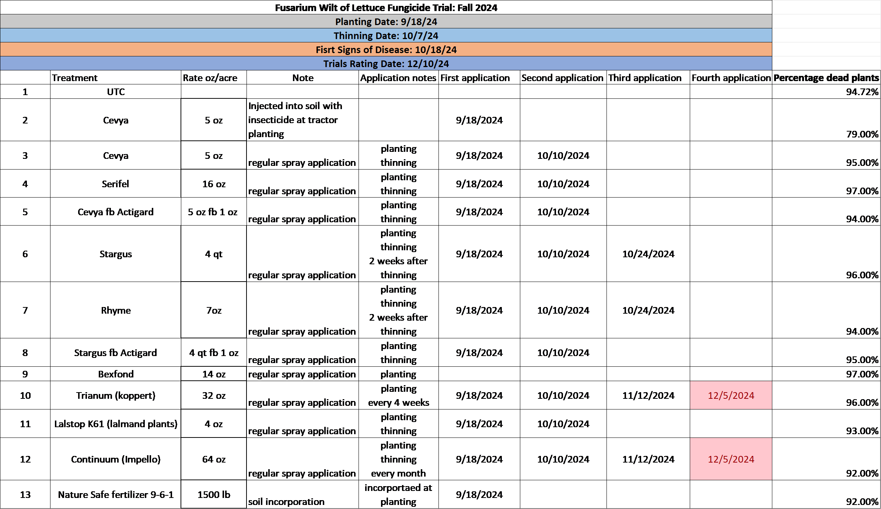Select the 10/10/2024 date in Lalstop row
Viewport: 881px width, 509px height.
coord(563,423)
